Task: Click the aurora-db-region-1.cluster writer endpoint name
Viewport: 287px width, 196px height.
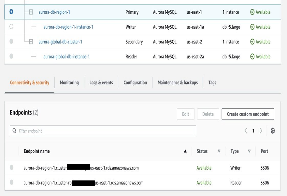Action: coord(81,168)
